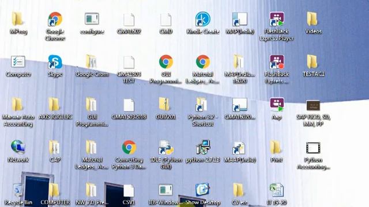
Task: Open the Videos folder
Action: 312,19
